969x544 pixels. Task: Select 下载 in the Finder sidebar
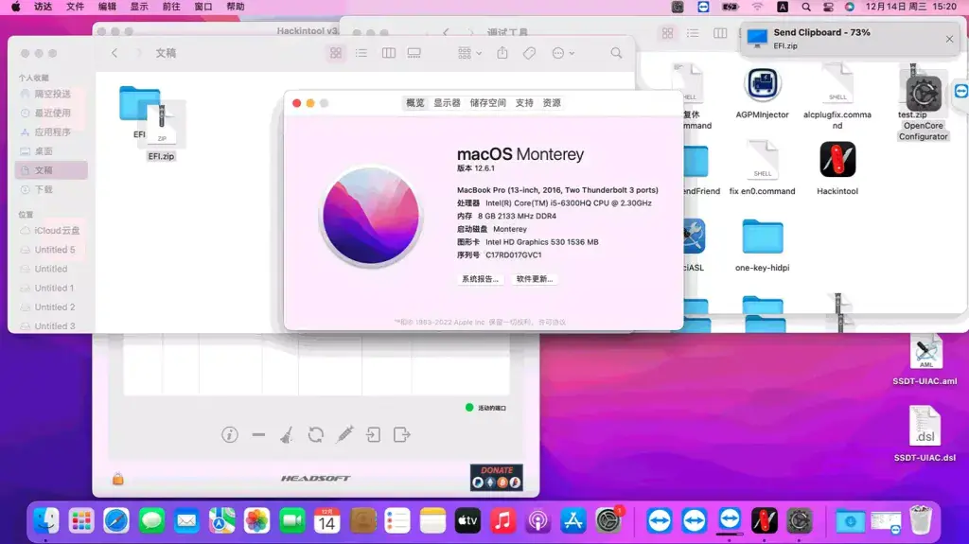click(52, 190)
